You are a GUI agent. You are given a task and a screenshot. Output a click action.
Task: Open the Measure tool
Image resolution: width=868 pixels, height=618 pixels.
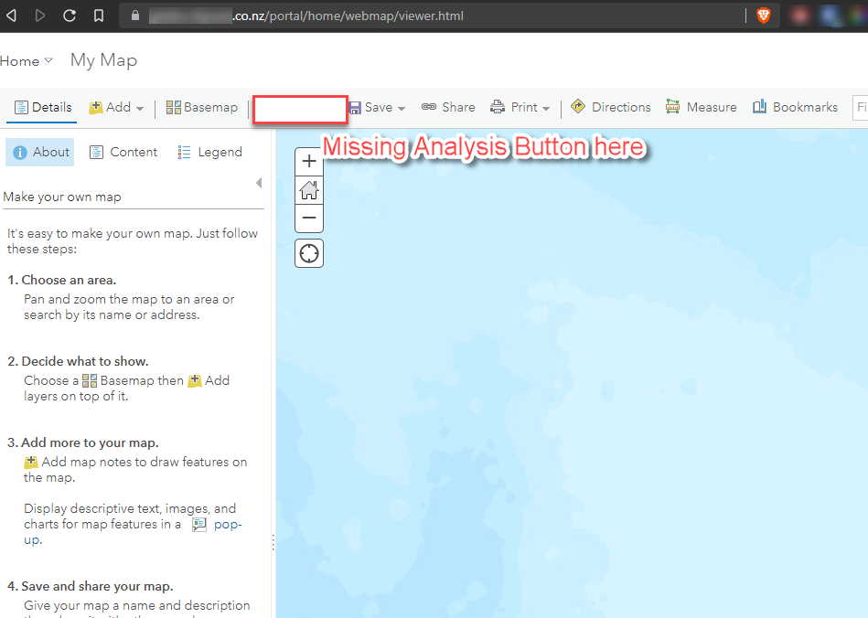[702, 107]
